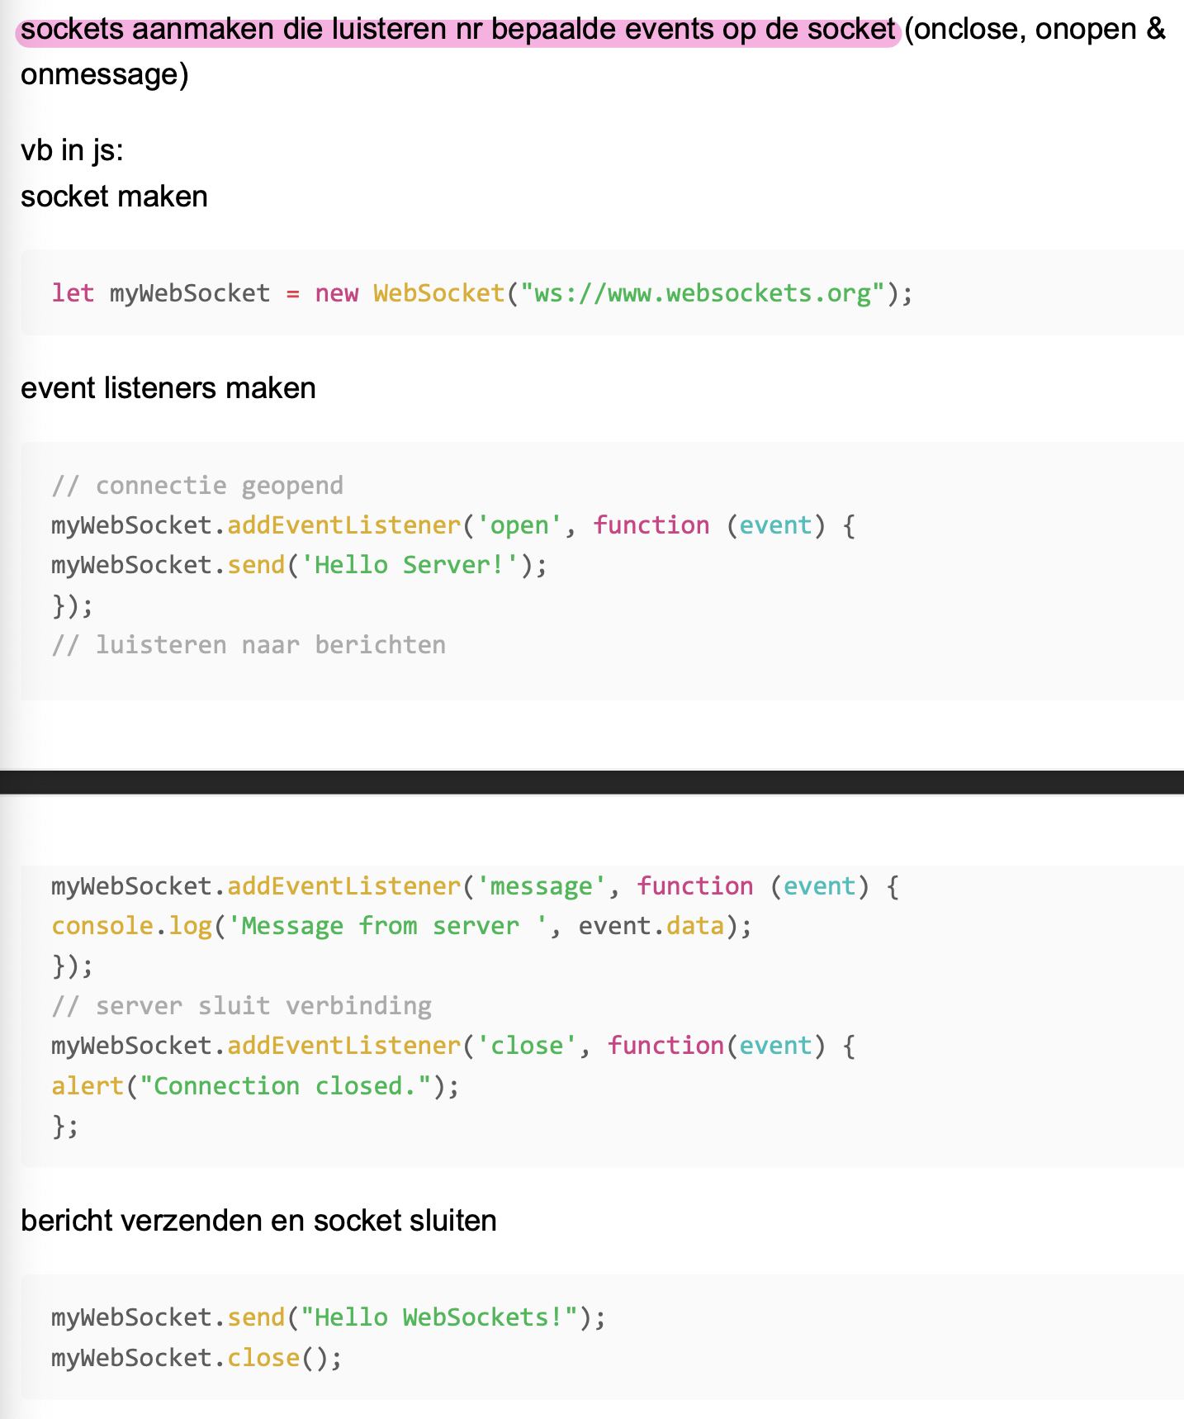Screen dimensions: 1184x1419
Task: Click the "// luisteren naar berichten" comment
Action: point(249,645)
